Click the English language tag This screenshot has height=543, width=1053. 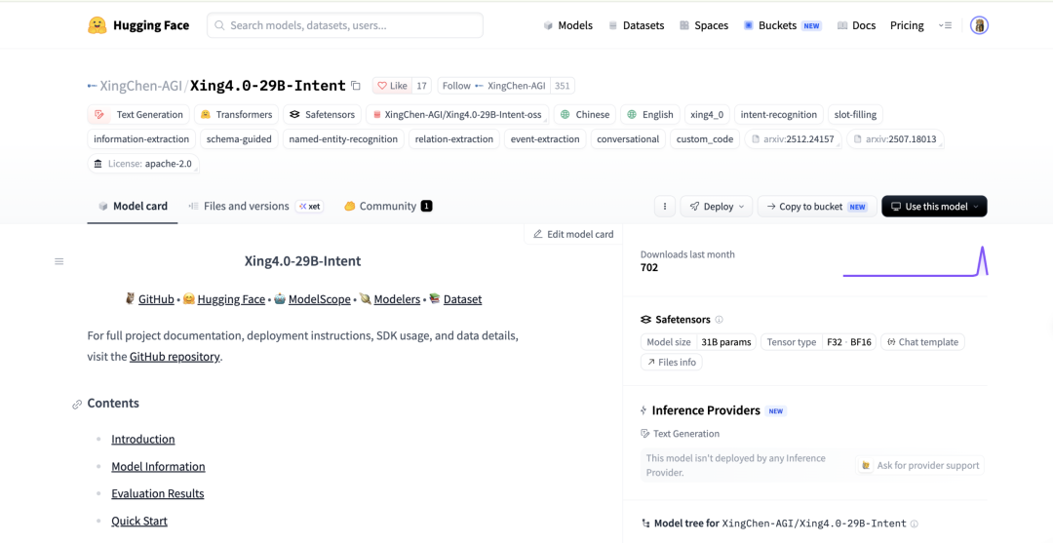(650, 114)
